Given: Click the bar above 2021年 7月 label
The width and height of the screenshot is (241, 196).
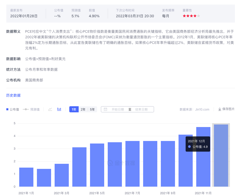Looking at the screenshot, I should click(133, 164).
